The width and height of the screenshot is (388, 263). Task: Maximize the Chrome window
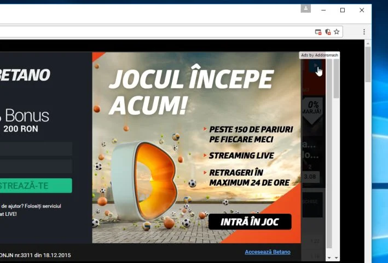tap(343, 10)
